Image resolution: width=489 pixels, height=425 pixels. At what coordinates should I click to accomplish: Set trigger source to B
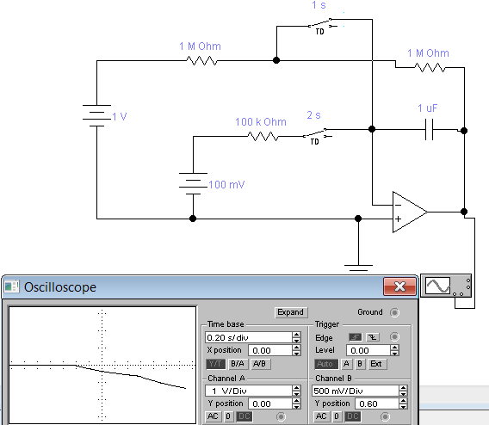click(x=360, y=364)
